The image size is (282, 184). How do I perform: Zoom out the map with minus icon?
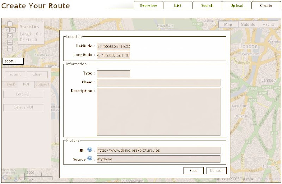click(x=10, y=48)
